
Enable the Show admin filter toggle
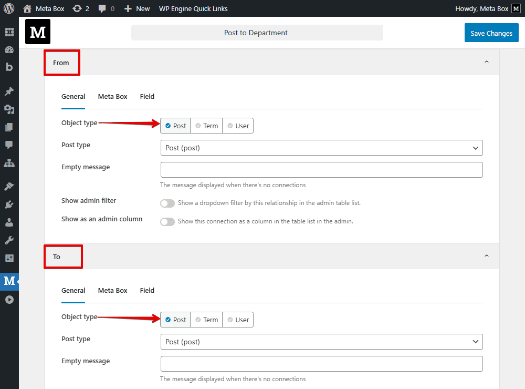[167, 203]
